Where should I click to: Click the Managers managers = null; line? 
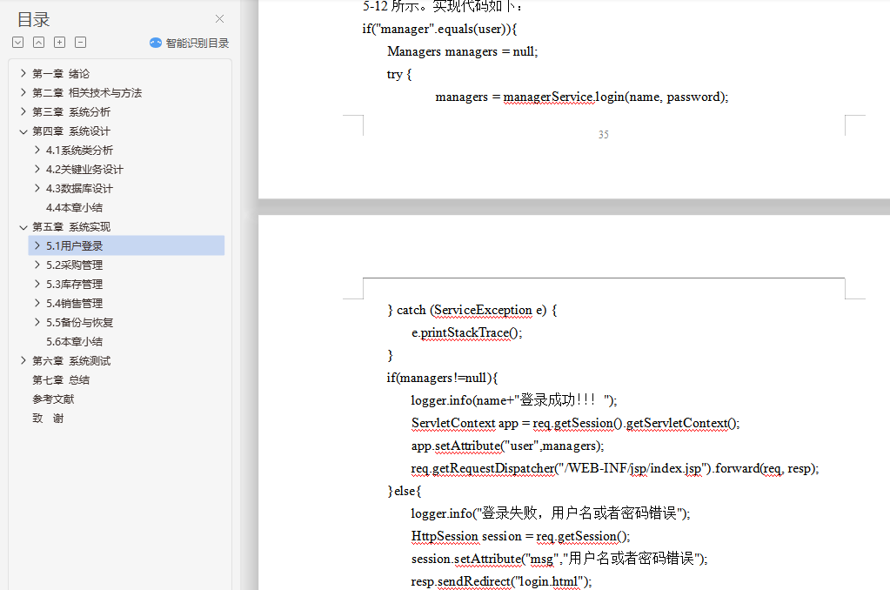pos(463,51)
